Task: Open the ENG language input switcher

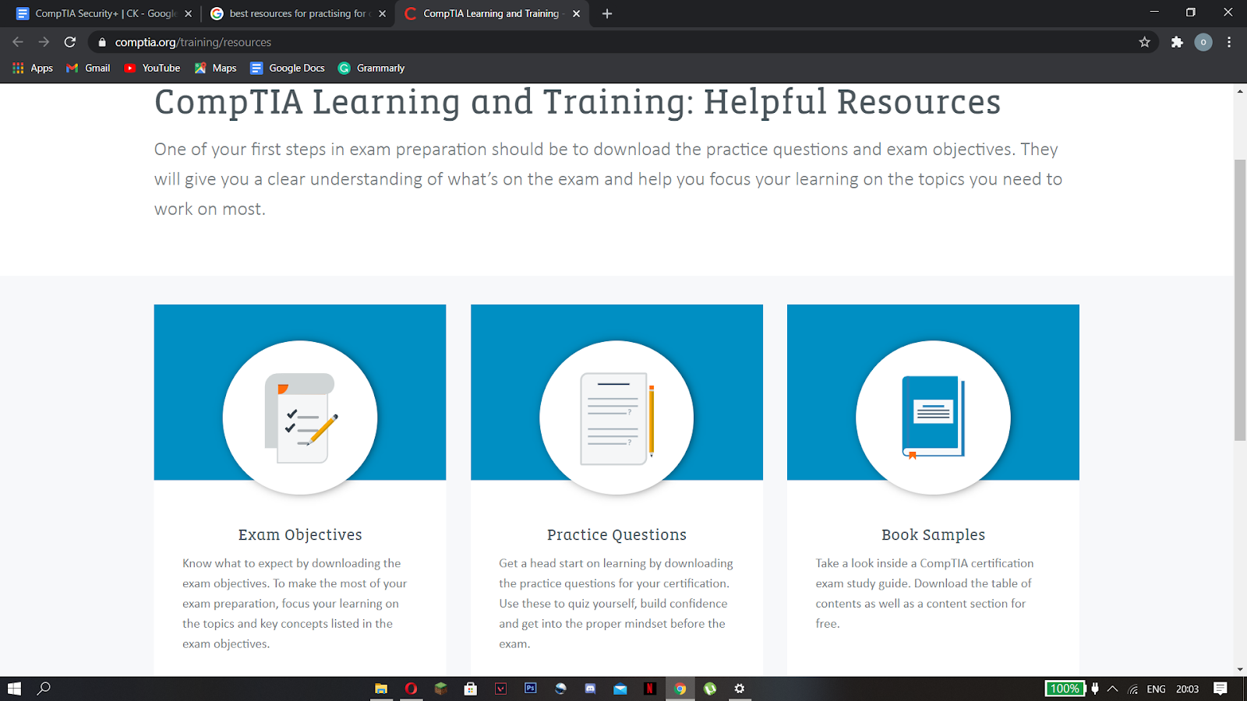Action: pos(1157,689)
